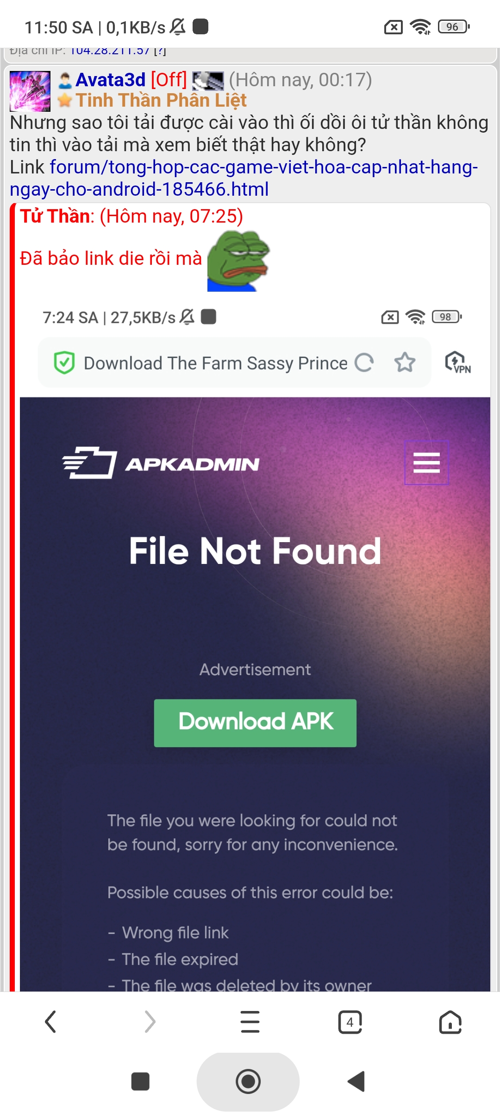Tap the browser forward arrow
Screen dimensions: 500x1113
(150, 1022)
